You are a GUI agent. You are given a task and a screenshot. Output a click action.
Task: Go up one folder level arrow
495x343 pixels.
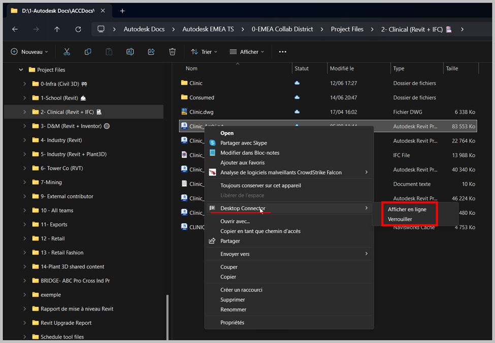[57, 29]
